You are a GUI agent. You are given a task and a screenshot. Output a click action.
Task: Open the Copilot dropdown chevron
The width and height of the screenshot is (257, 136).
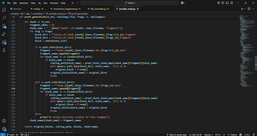(185, 3)
